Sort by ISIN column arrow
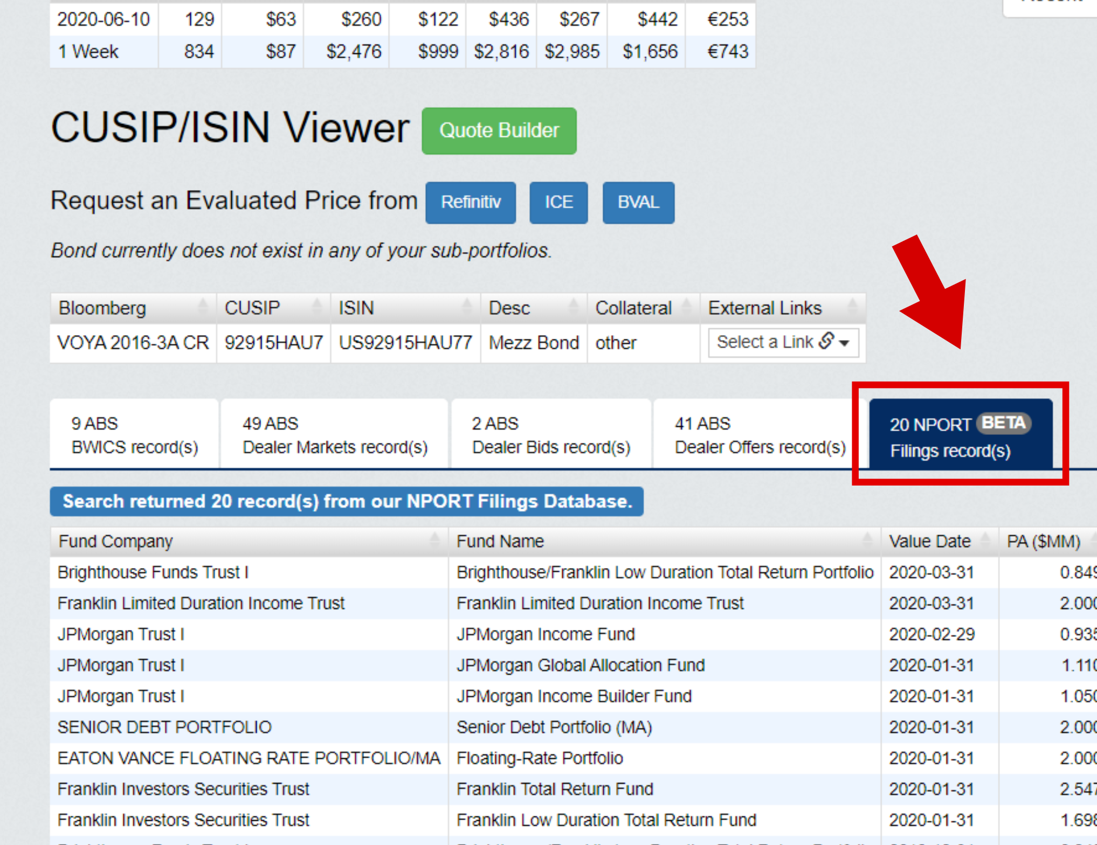This screenshot has height=845, width=1097. pyautogui.click(x=467, y=307)
